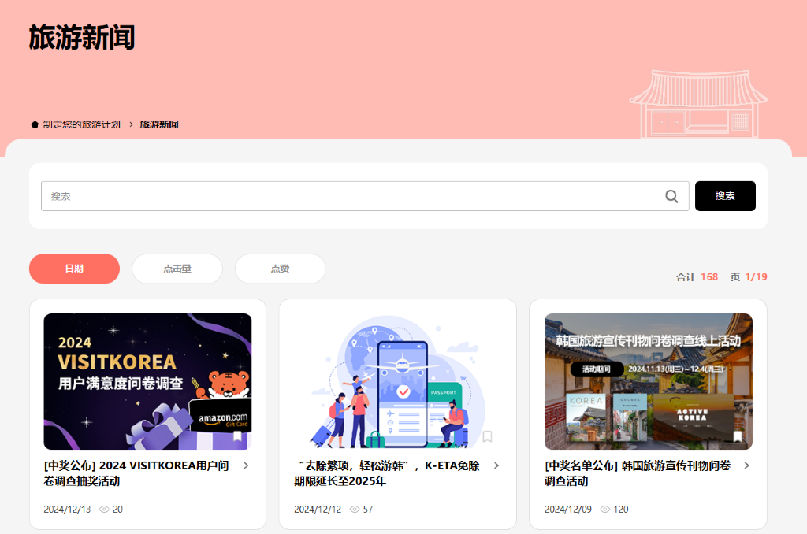This screenshot has height=534, width=807.
Task: Click the black 搜索 button
Action: click(x=725, y=196)
